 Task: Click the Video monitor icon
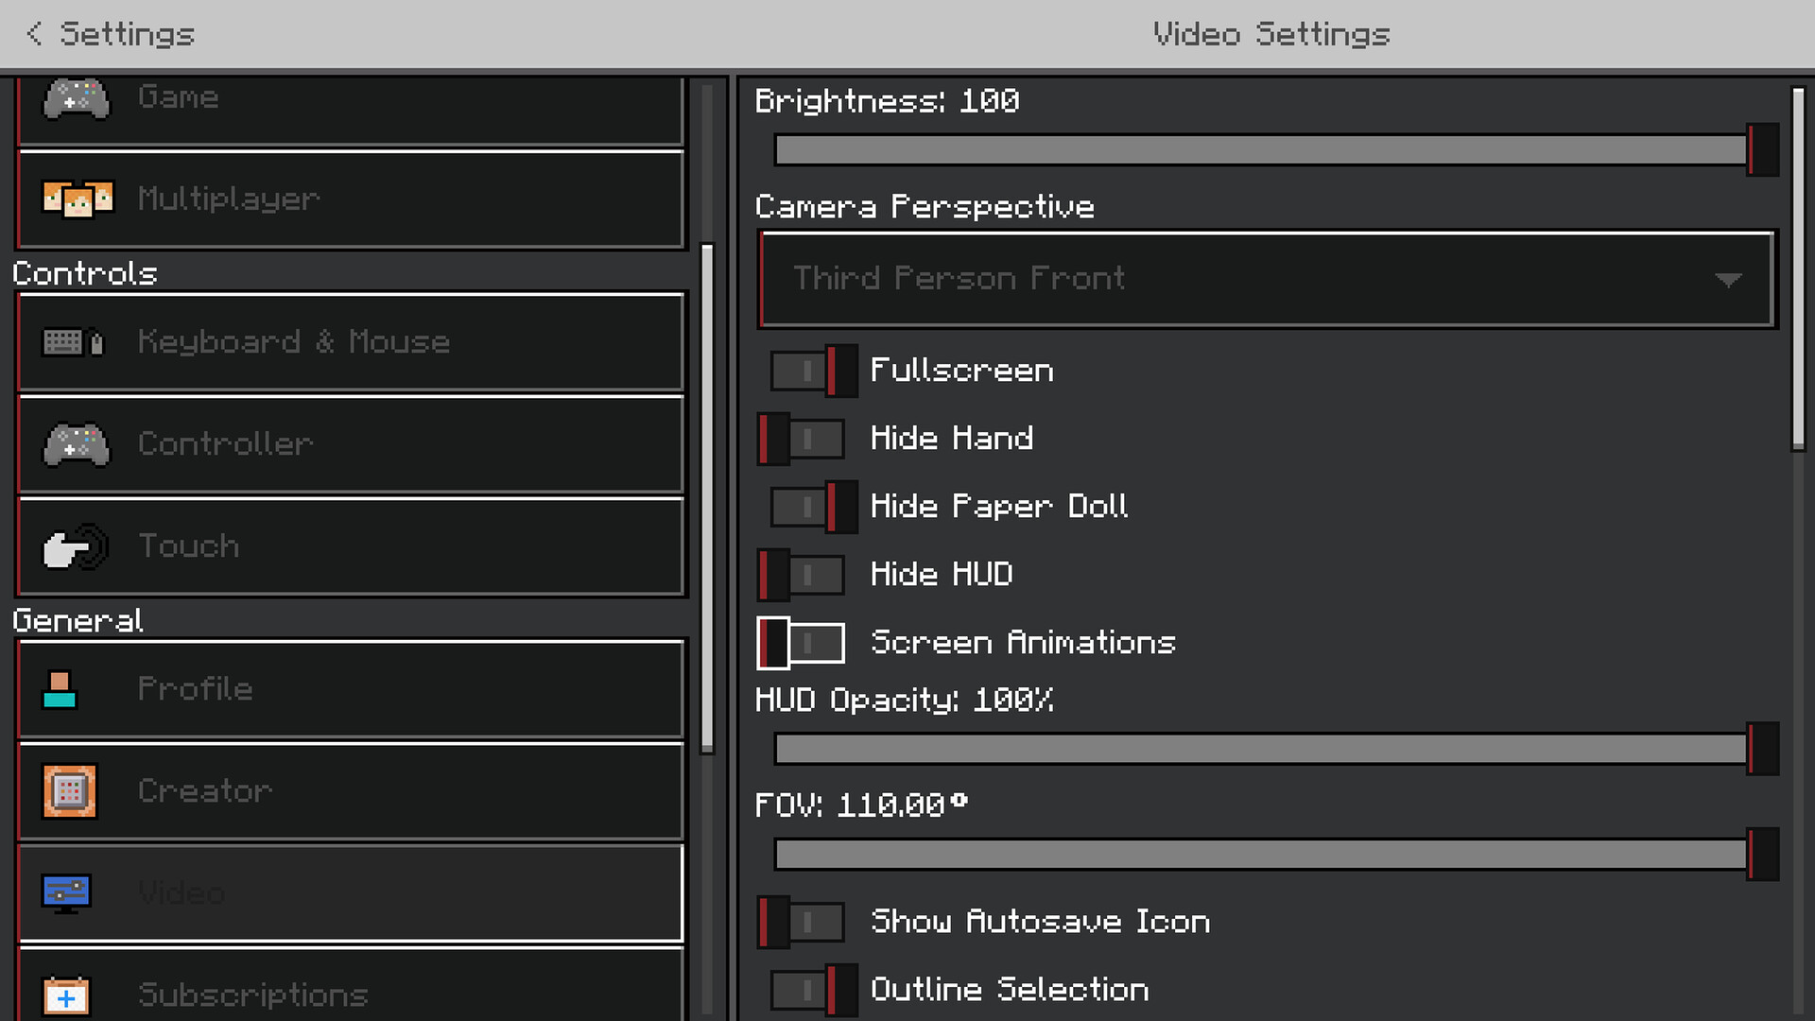tap(66, 892)
